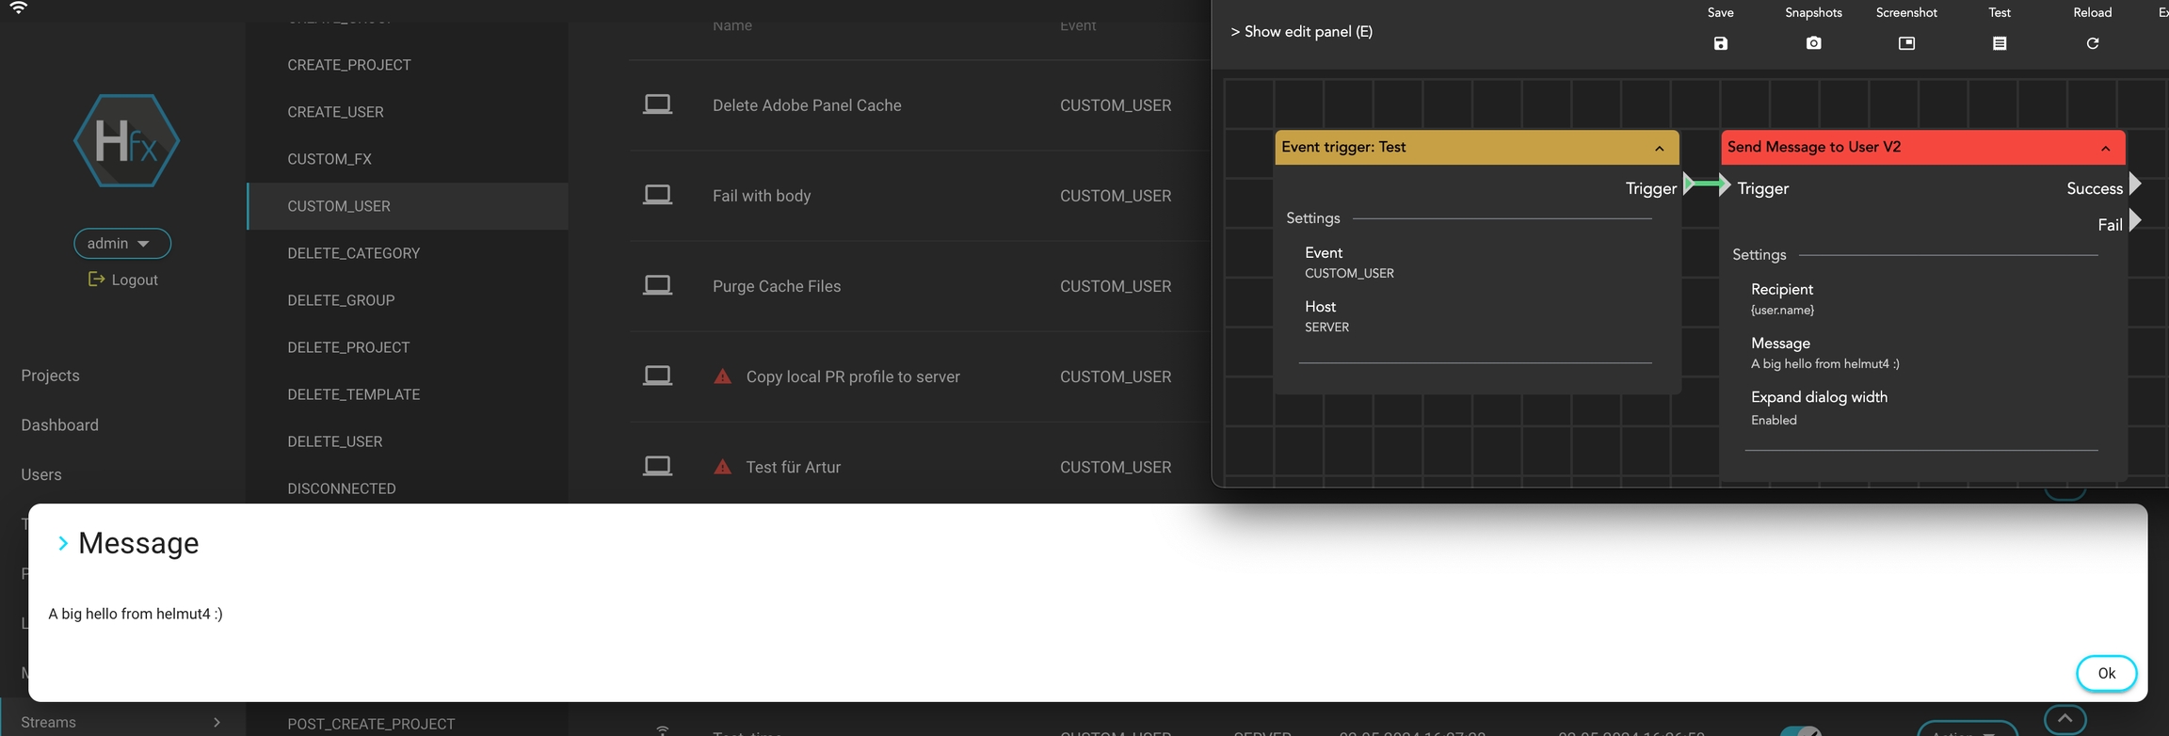Collapse the Send Message to User V2 node
Image resolution: width=2169 pixels, height=736 pixels.
pos(2105,148)
